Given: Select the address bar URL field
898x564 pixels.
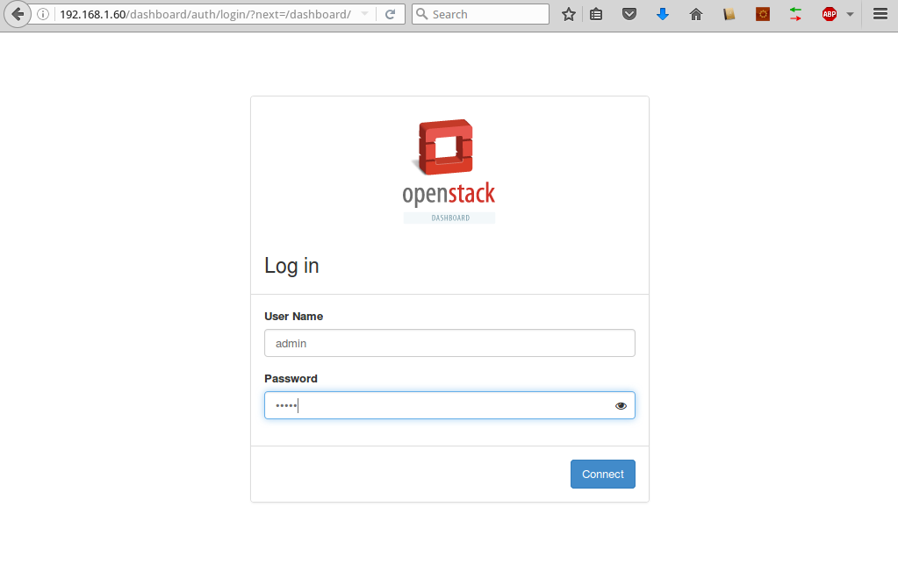Looking at the screenshot, I should tap(205, 14).
